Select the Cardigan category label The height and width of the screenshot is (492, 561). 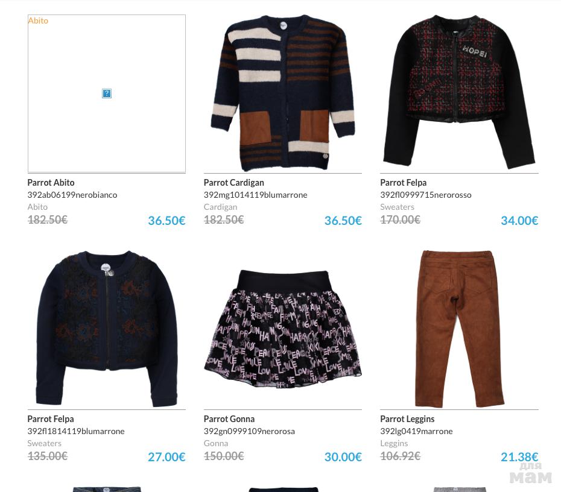point(220,207)
